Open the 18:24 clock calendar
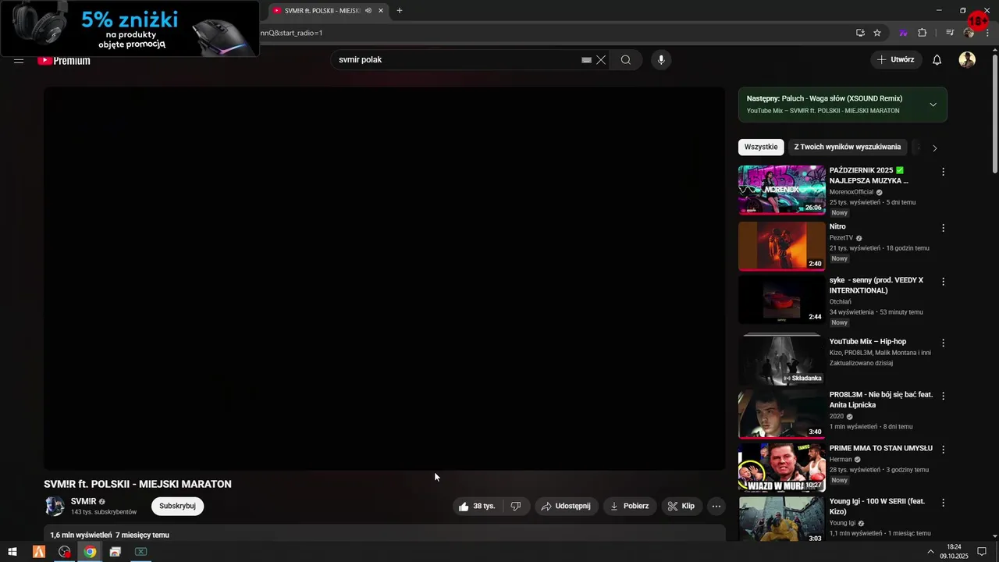Screen dimensions: 999x562 click(954, 552)
